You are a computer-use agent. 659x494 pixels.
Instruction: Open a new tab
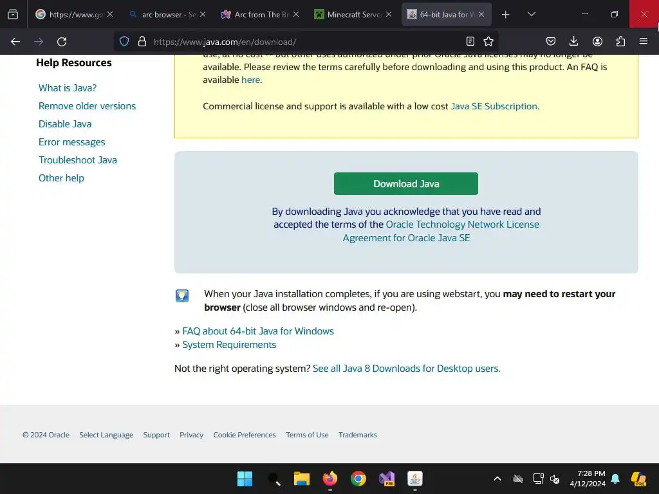(x=506, y=15)
